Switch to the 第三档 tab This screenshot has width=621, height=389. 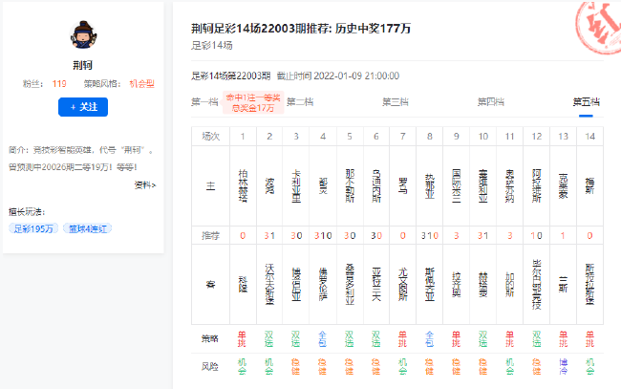coord(396,102)
